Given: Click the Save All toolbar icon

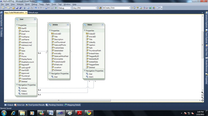Looking at the screenshot, I should pos(20,8).
